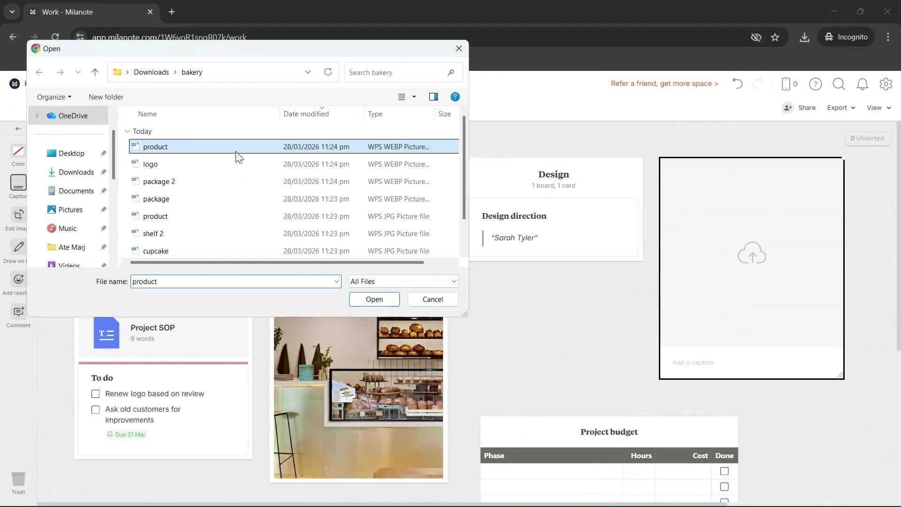Open Milanote settings gear icon
Image resolution: width=901 pixels, height=507 pixels.
click(x=886, y=84)
